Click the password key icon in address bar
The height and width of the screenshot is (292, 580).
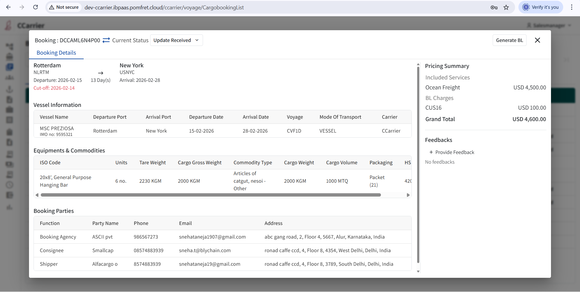[x=494, y=7]
